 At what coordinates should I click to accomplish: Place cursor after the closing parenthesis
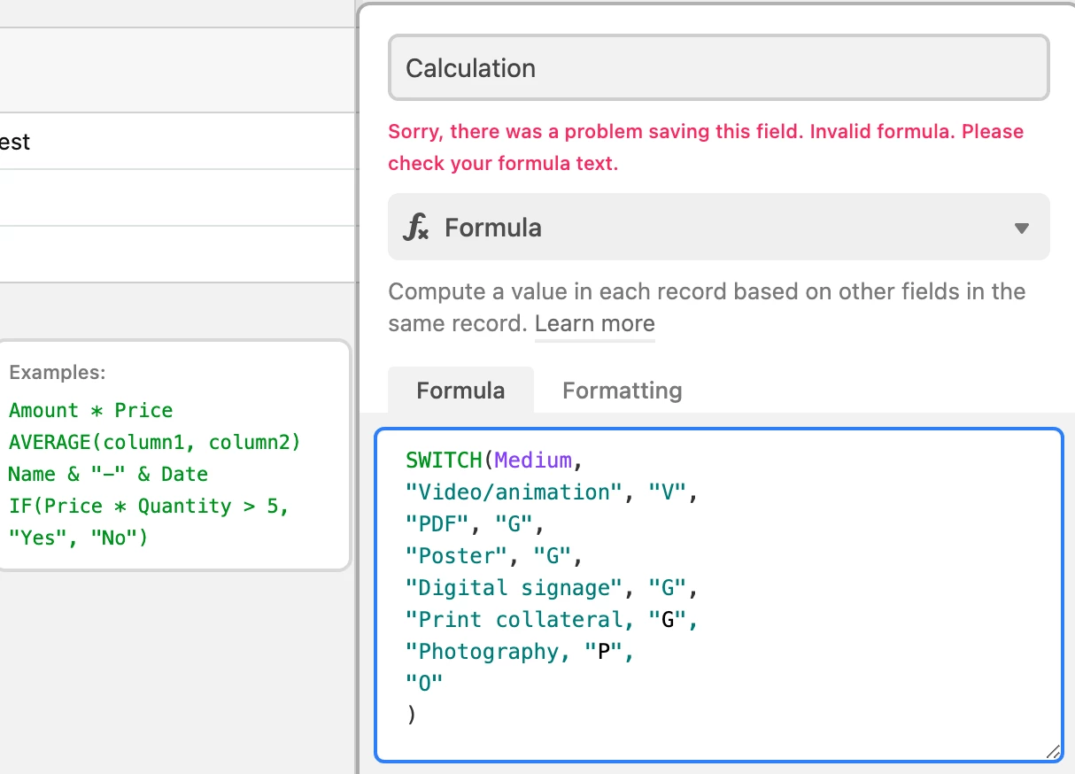[416, 716]
